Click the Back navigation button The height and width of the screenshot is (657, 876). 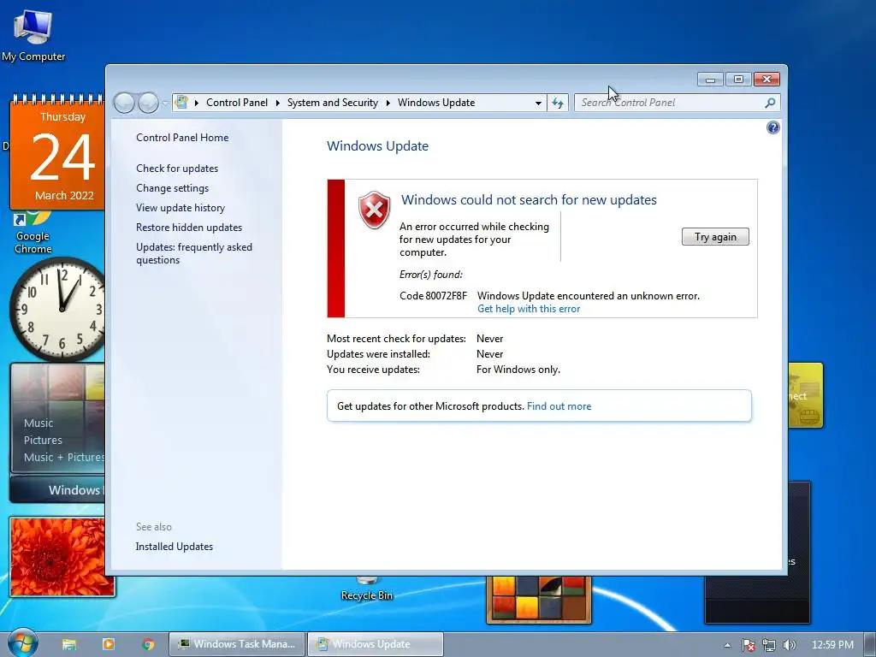point(123,103)
